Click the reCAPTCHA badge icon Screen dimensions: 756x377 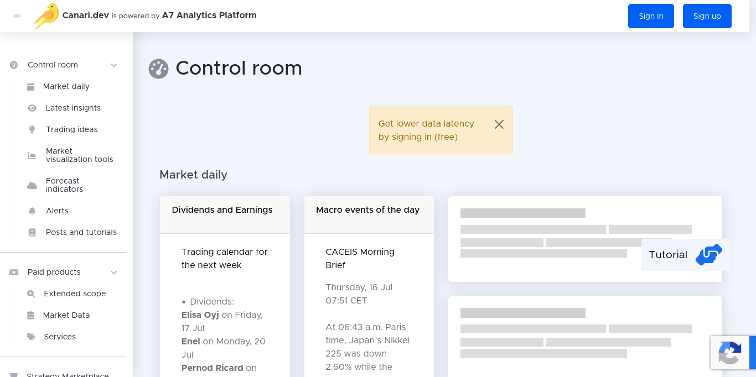click(730, 353)
